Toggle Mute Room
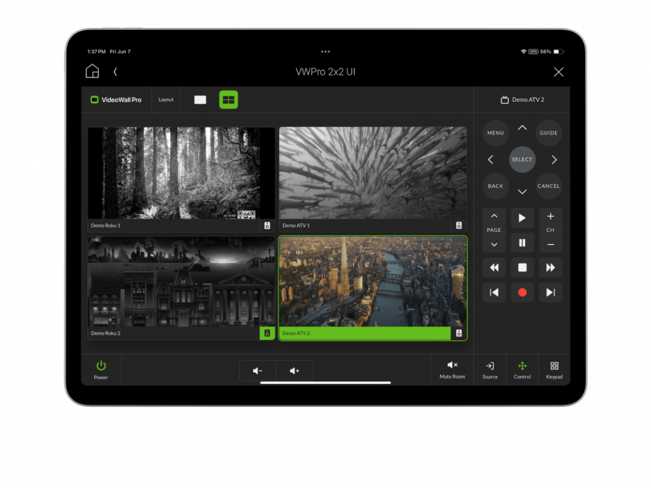 452,369
